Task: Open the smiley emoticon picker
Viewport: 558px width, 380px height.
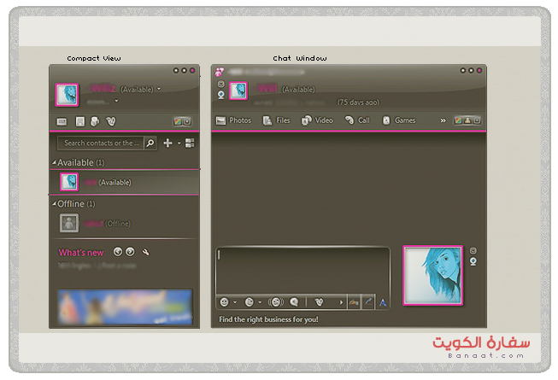Action: click(225, 302)
